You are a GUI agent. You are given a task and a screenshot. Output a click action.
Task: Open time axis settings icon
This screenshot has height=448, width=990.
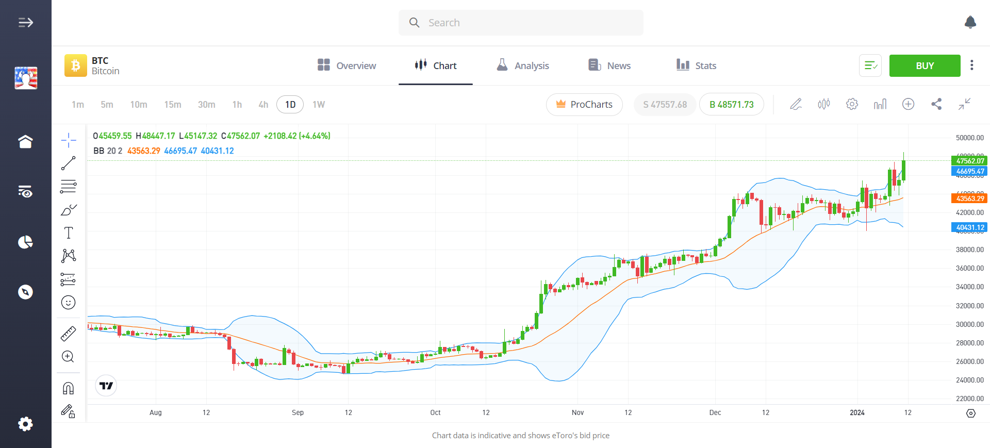970,413
